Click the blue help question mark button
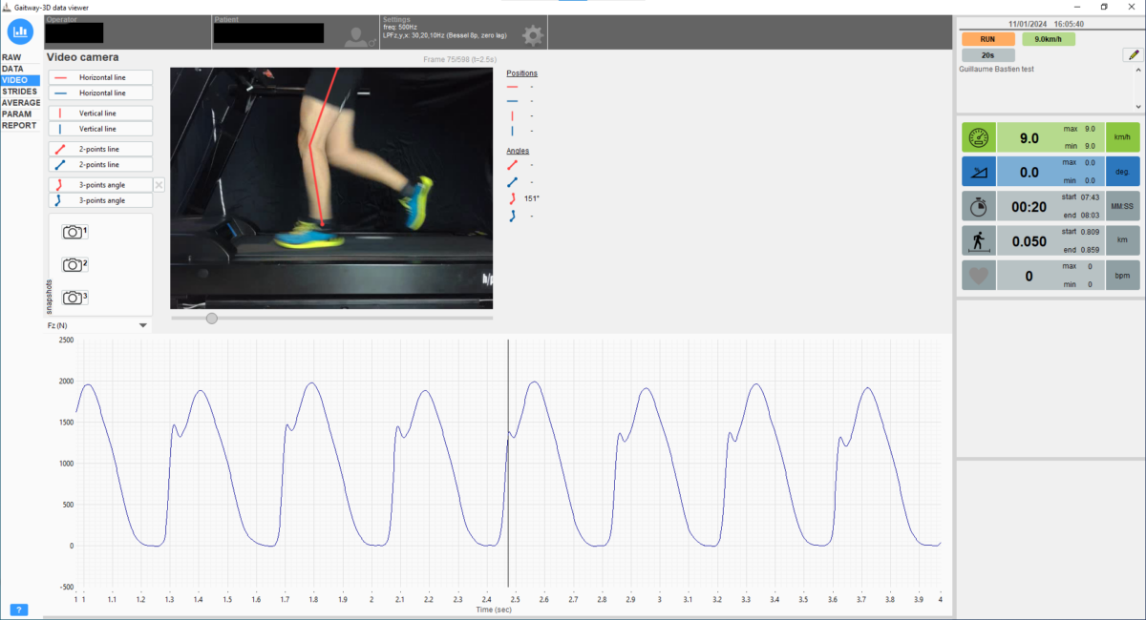Screen dimensions: 1146x620 [18, 610]
